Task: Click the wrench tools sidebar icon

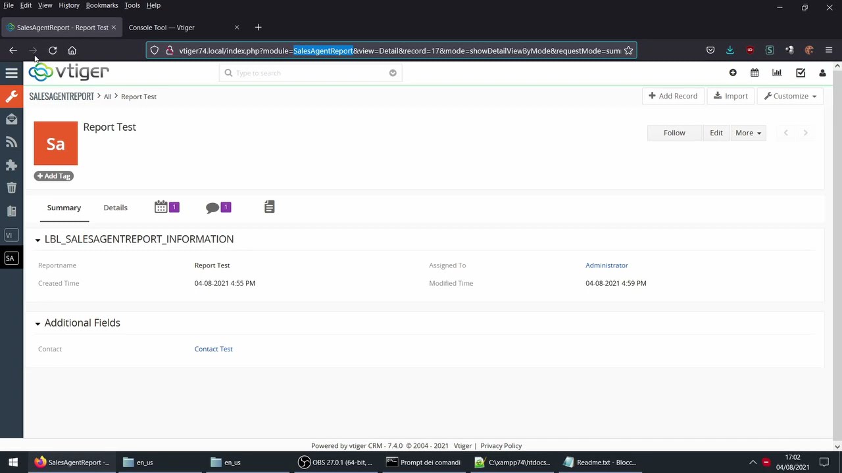Action: (11, 97)
